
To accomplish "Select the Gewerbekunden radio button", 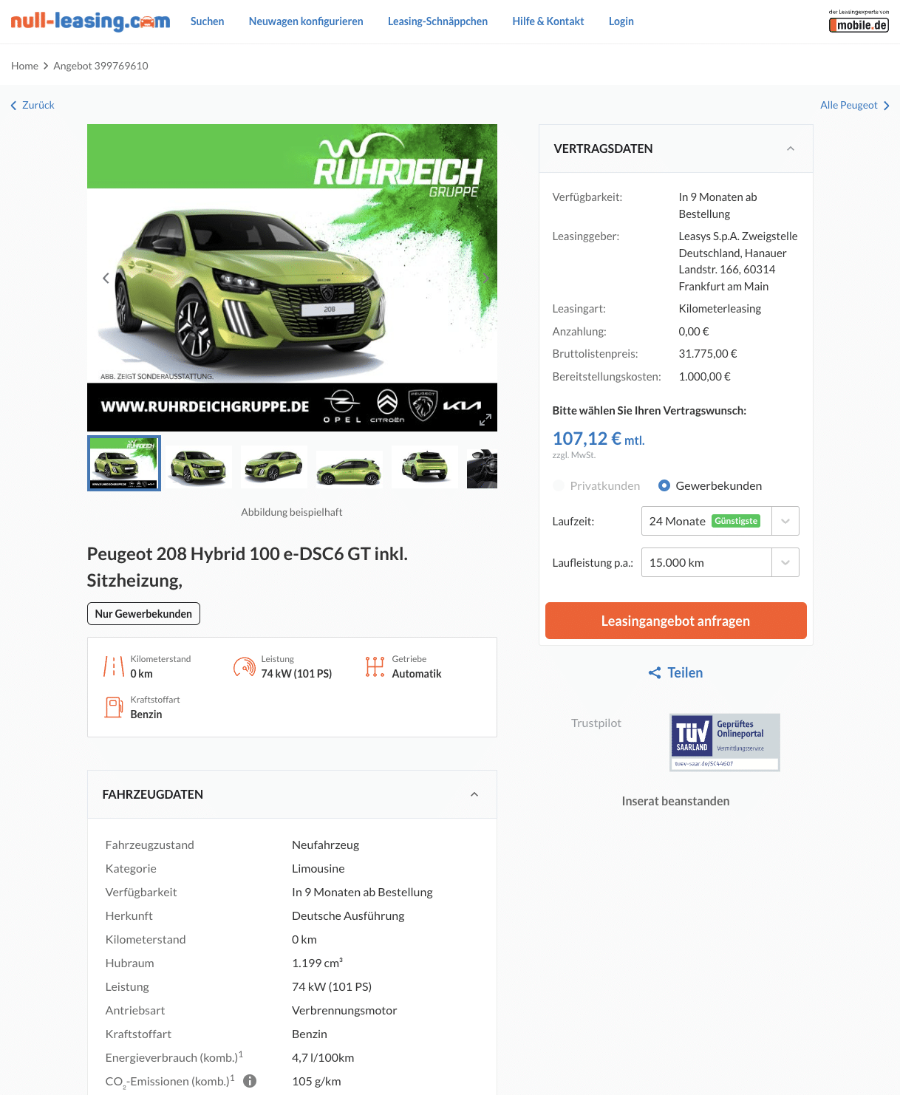I will [x=664, y=485].
